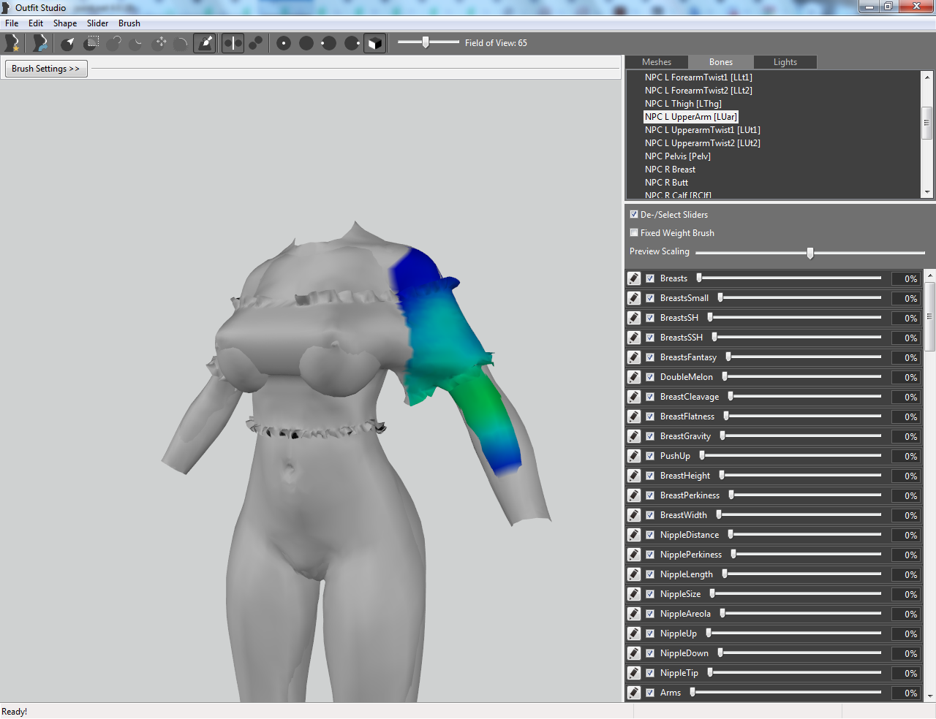The image size is (936, 719).
Task: Click the pencil icon beside NippleSize
Action: click(x=634, y=594)
